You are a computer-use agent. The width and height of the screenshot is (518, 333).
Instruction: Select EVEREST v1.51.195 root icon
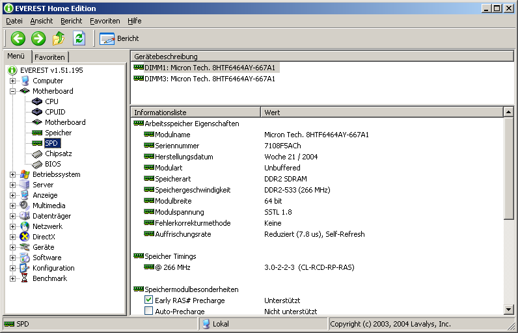12,70
